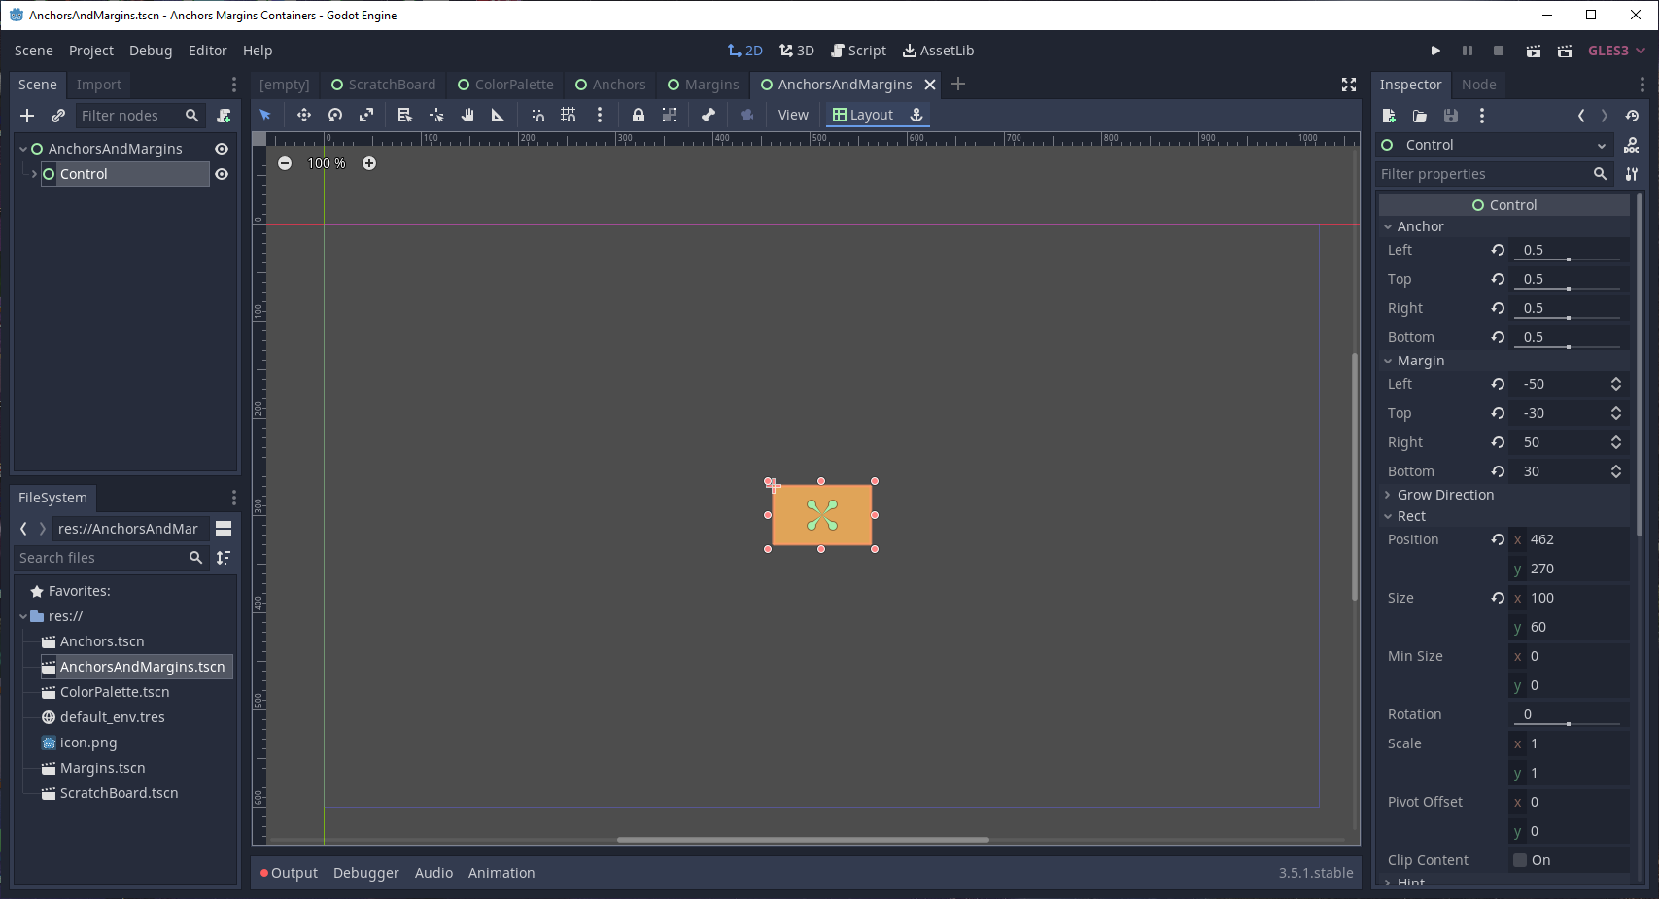Activate the Rotate mode tool
Screen dimensions: 1659x899
pyautogui.click(x=335, y=115)
